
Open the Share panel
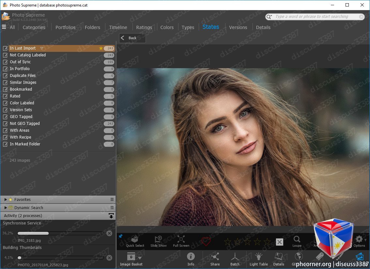tap(215, 259)
